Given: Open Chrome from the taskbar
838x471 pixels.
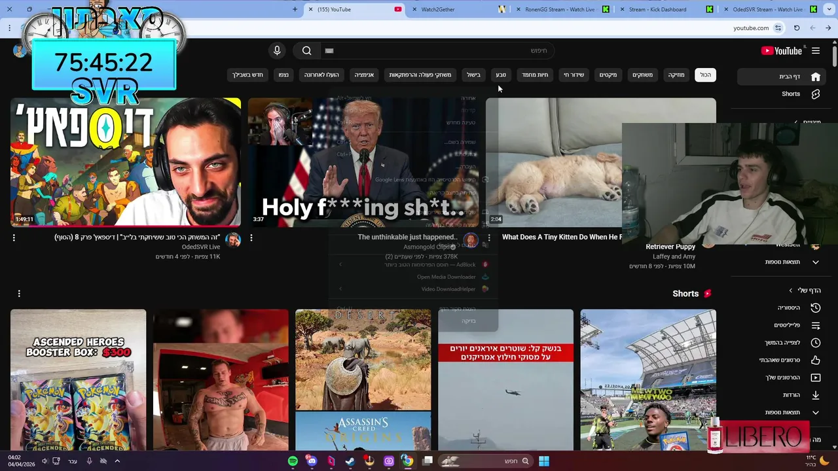Looking at the screenshot, I should click(x=407, y=461).
